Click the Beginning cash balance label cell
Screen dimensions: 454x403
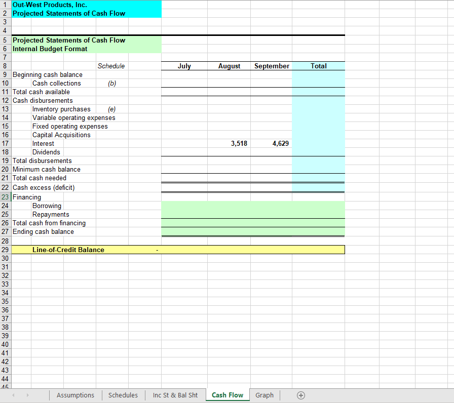(46, 74)
